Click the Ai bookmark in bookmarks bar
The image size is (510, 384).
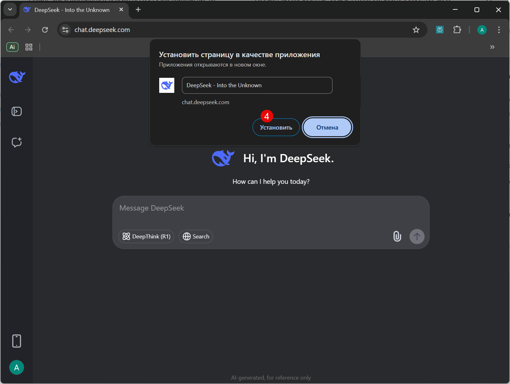12,47
